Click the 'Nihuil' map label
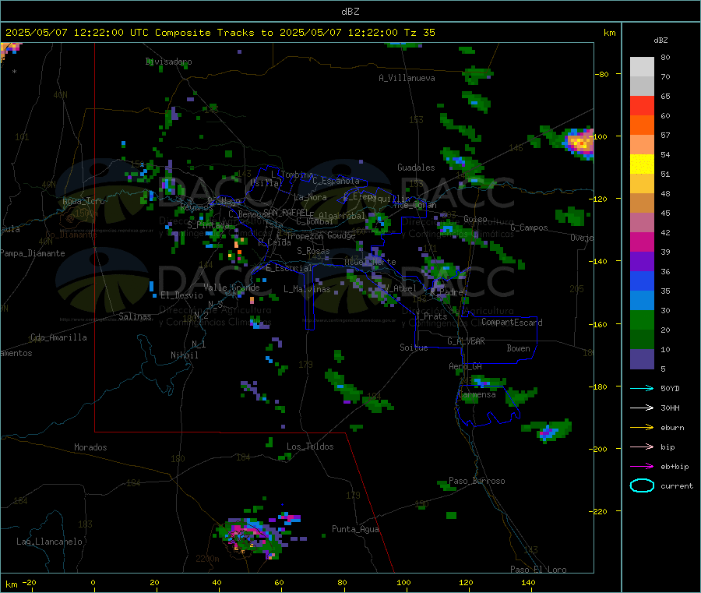 (x=184, y=355)
